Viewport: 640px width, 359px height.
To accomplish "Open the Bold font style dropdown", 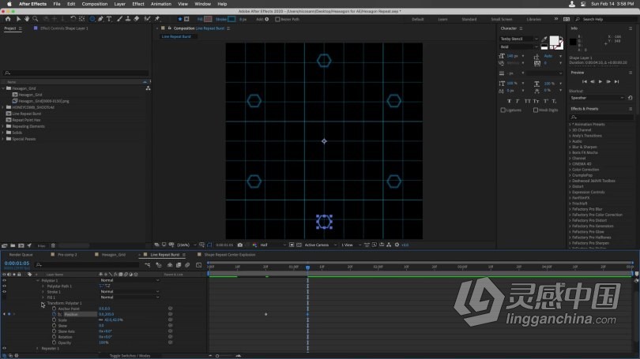I will (x=519, y=47).
